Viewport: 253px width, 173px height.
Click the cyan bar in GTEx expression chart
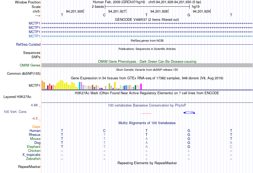click(79, 86)
